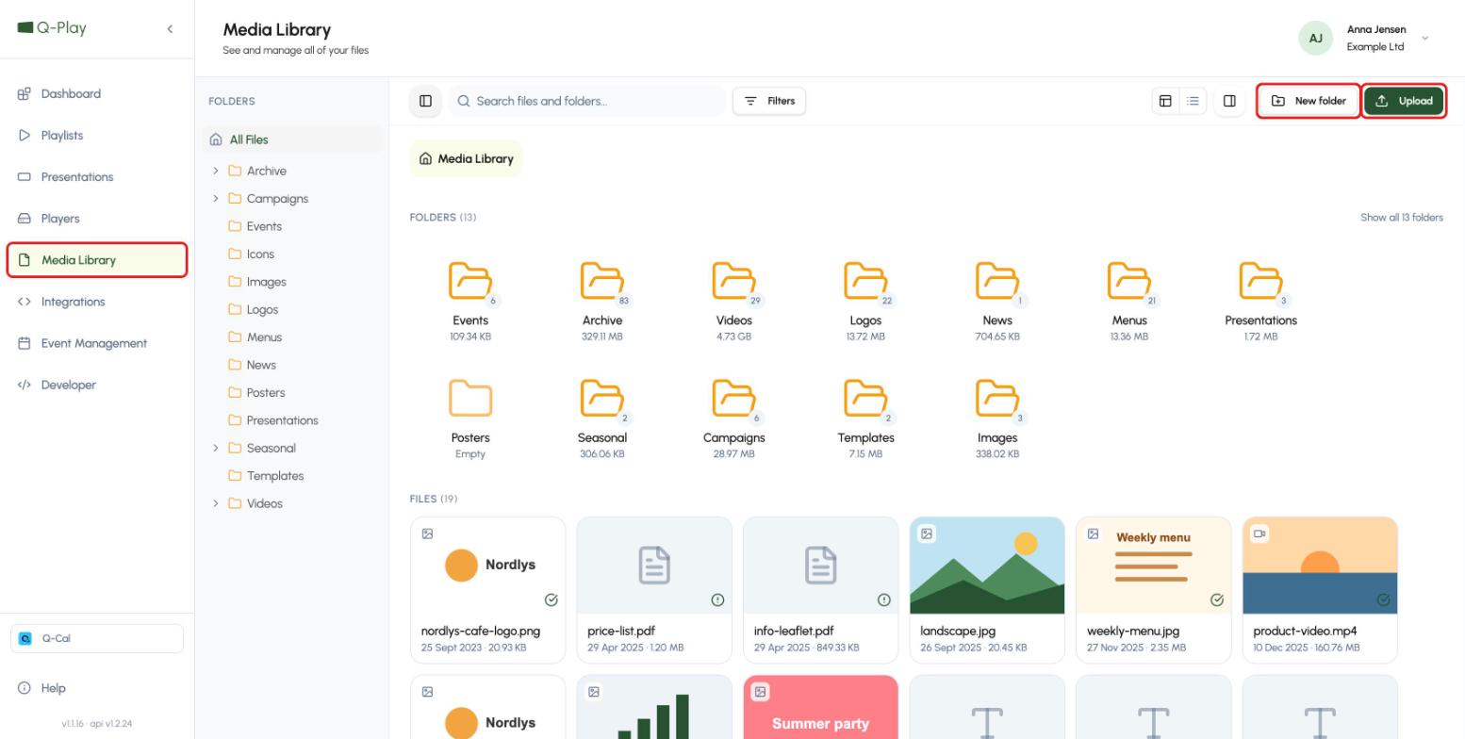
Task: Open the Images folder icon in grid
Action: click(997, 398)
